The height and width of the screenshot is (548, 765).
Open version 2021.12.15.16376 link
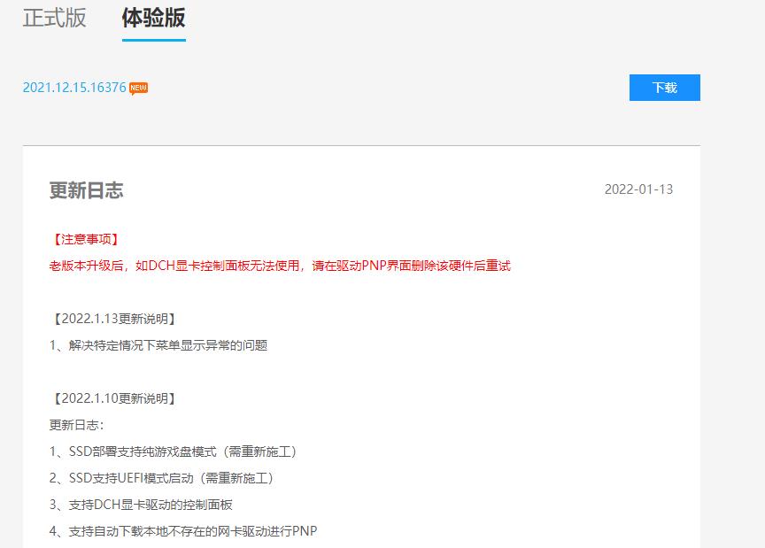pyautogui.click(x=74, y=88)
